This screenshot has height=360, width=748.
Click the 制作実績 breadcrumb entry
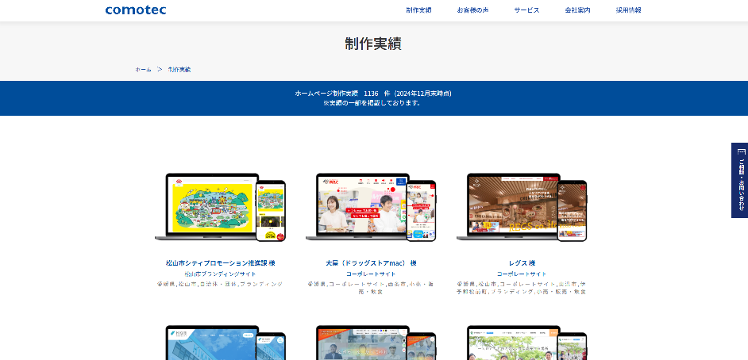coord(179,70)
